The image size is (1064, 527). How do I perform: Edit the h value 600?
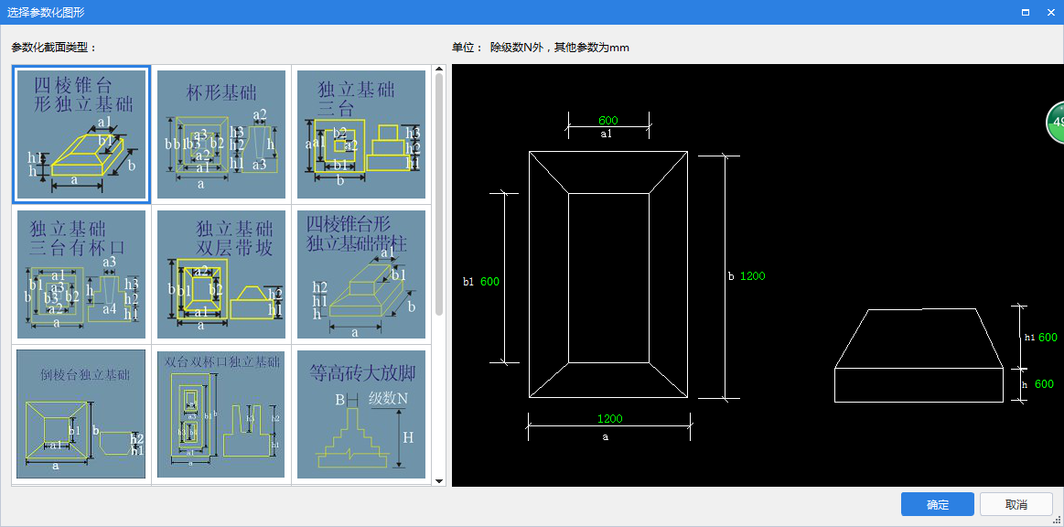(x=1044, y=384)
